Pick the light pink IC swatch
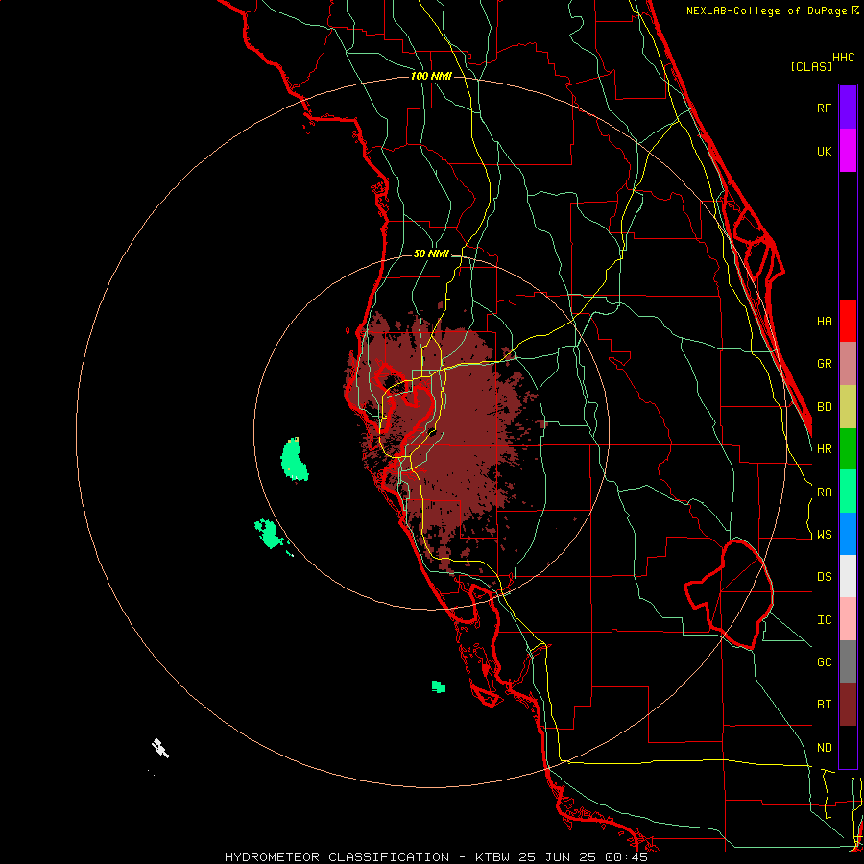 pyautogui.click(x=848, y=619)
